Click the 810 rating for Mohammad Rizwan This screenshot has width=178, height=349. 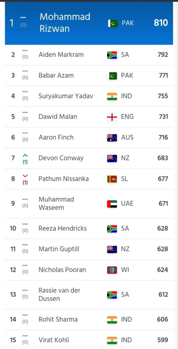161,23
